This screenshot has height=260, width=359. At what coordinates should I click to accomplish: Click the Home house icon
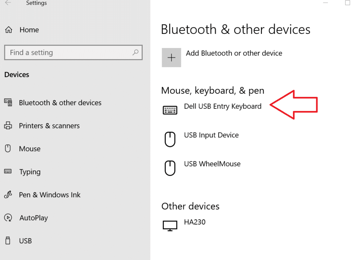point(8,30)
